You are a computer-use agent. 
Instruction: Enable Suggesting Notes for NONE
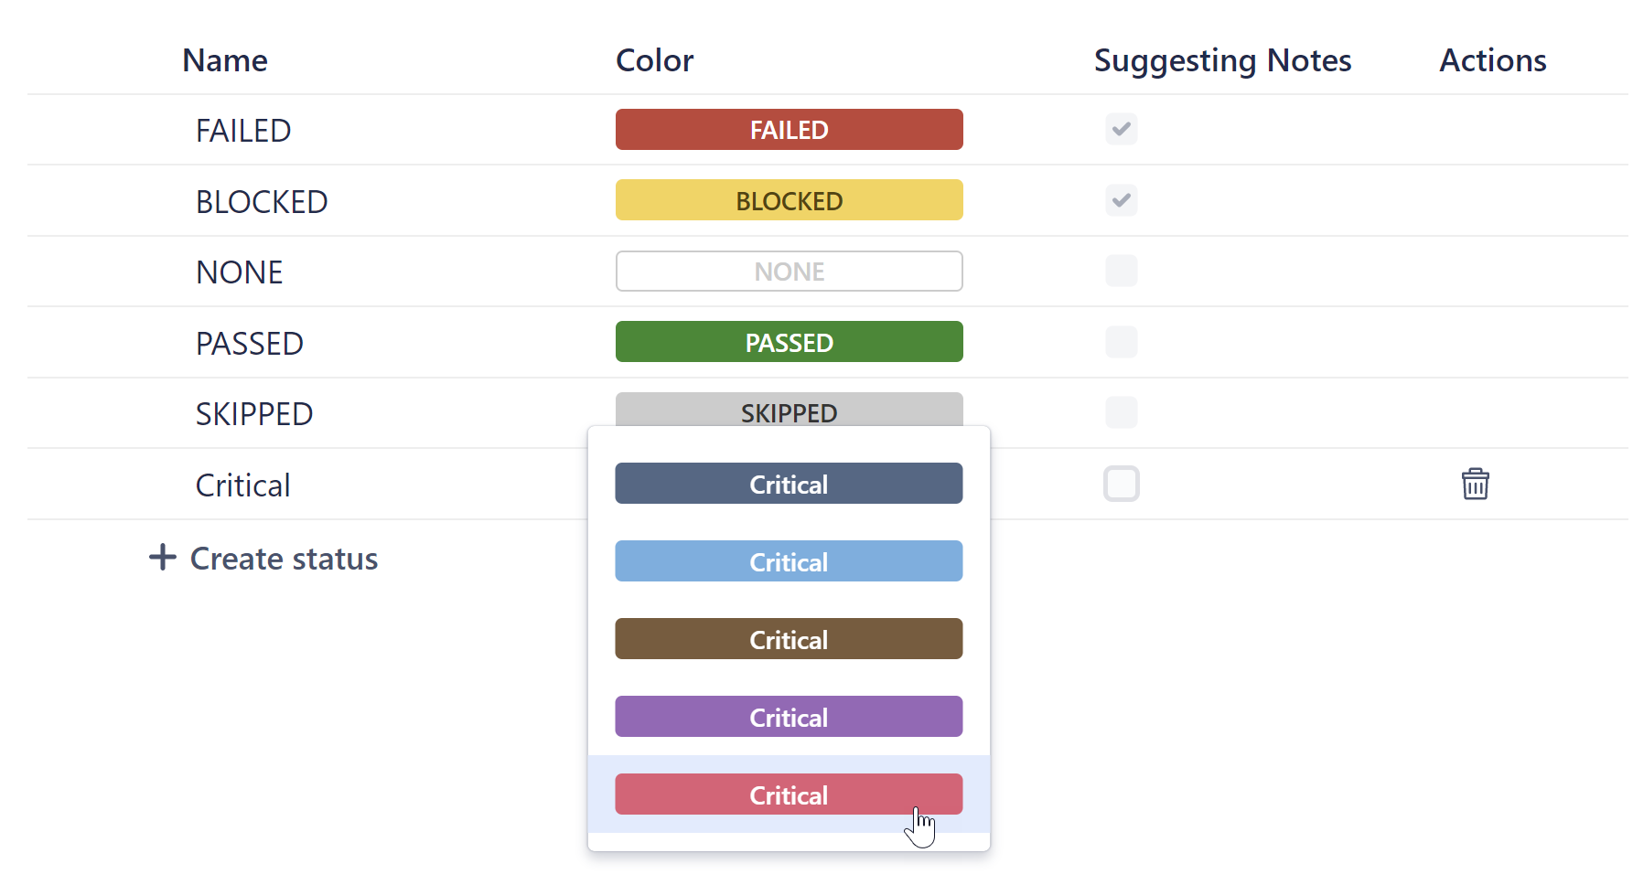(x=1121, y=271)
